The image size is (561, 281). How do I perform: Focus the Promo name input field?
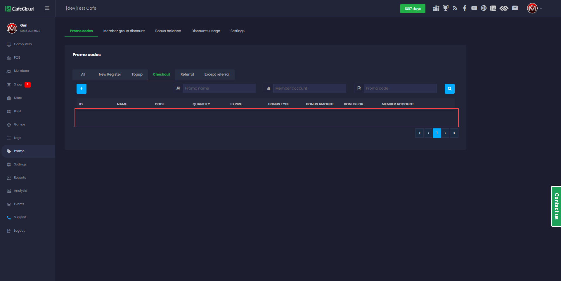coord(219,88)
